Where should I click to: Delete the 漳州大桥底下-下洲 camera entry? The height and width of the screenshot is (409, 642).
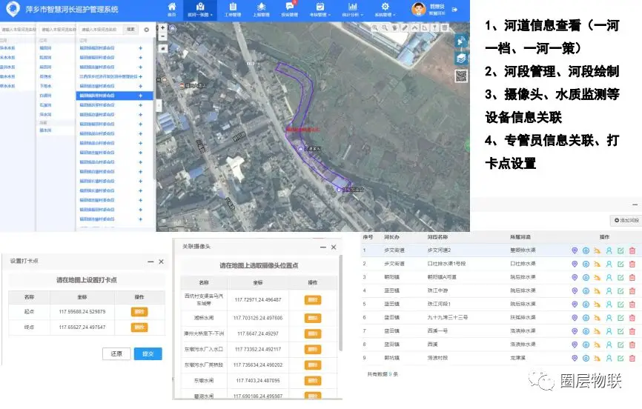coord(313,333)
